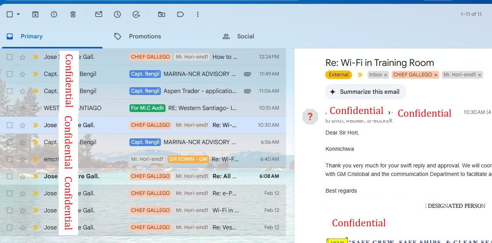The height and width of the screenshot is (243, 492).
Task: Check the Aspen Trader email checkbox
Action: 10,91
